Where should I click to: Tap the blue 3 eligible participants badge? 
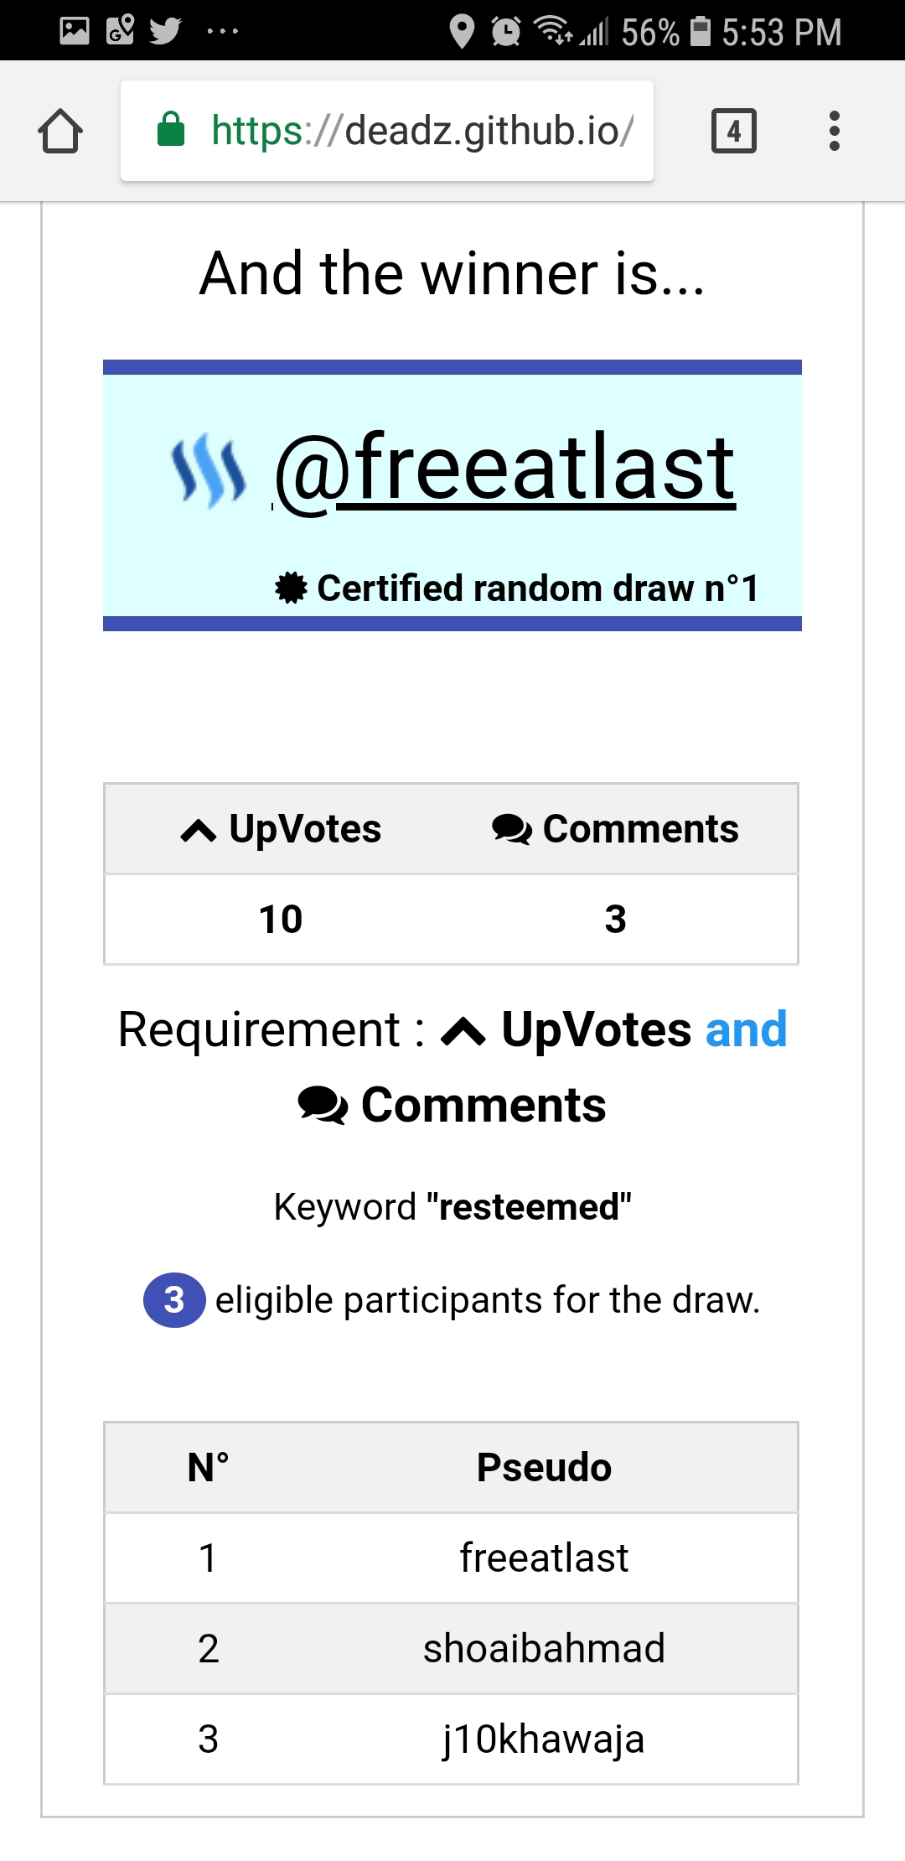(x=174, y=1300)
